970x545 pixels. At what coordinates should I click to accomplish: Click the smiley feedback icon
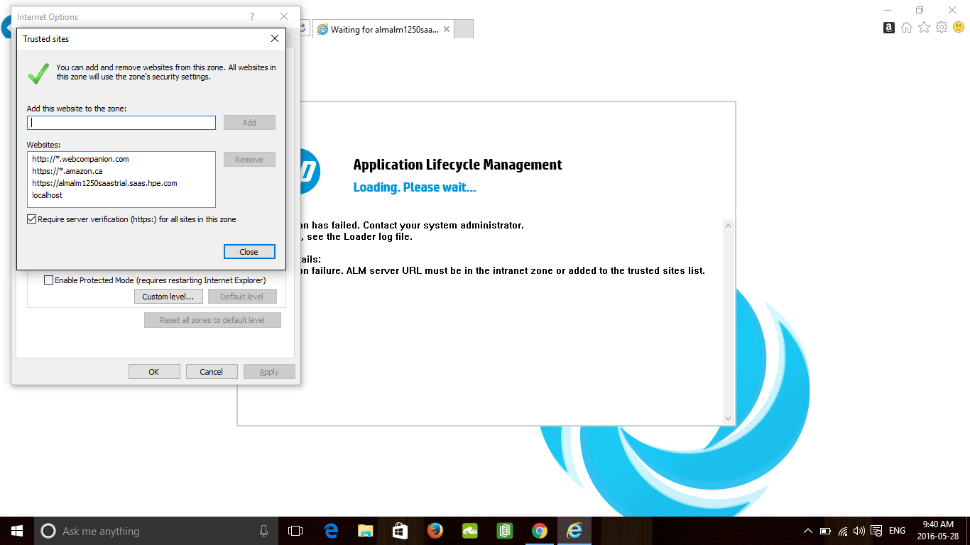[957, 27]
